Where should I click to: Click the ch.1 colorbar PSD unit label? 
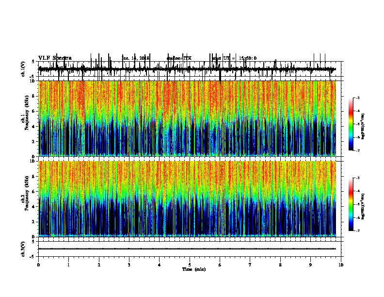coord(363,126)
